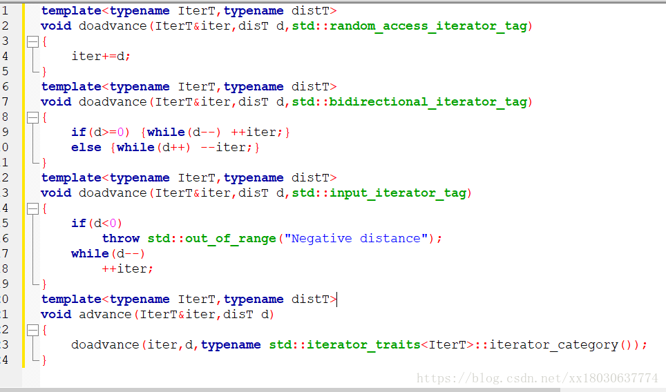Select the else keyword

[x=86, y=148]
